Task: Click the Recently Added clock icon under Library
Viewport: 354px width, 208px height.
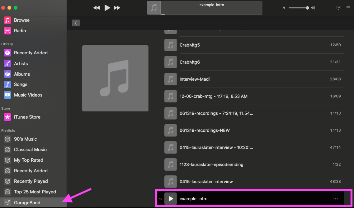Action: point(7,53)
